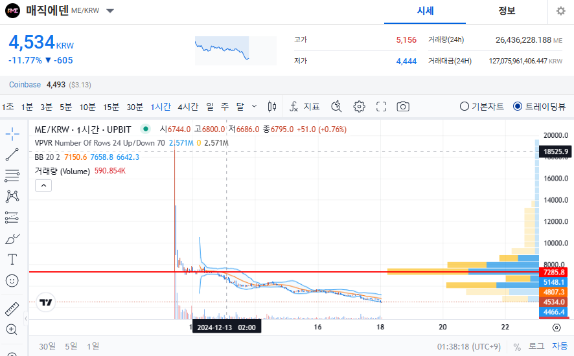The width and height of the screenshot is (574, 356).
Task: Open price scale settings at chart corner
Action: tap(557, 328)
